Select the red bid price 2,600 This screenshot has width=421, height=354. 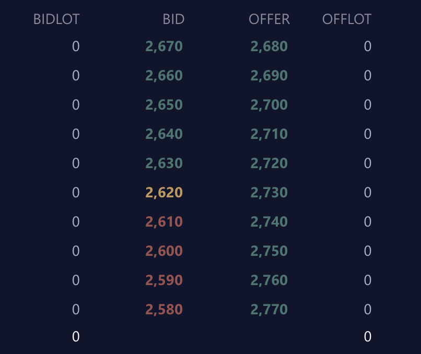164,251
